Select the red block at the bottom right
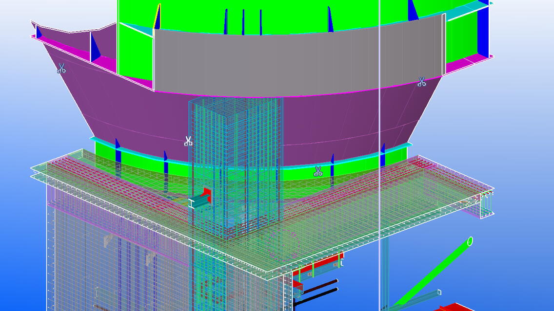The image size is (554, 311). [454, 308]
